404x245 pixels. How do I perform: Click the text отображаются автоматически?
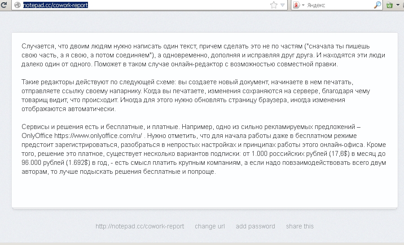coord(69,109)
